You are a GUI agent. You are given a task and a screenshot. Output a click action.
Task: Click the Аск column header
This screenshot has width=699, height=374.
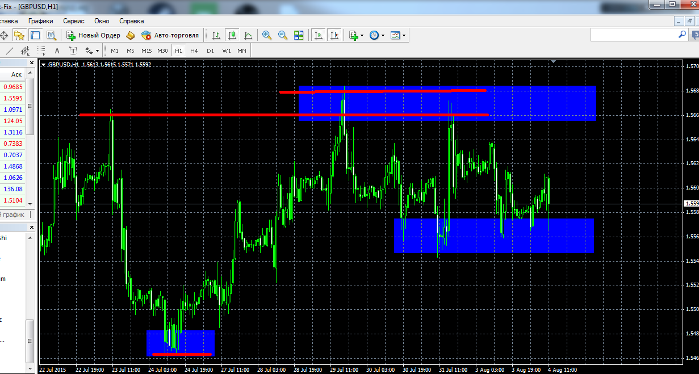(13, 74)
